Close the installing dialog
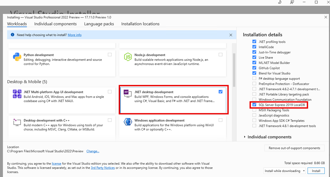 tap(326, 17)
